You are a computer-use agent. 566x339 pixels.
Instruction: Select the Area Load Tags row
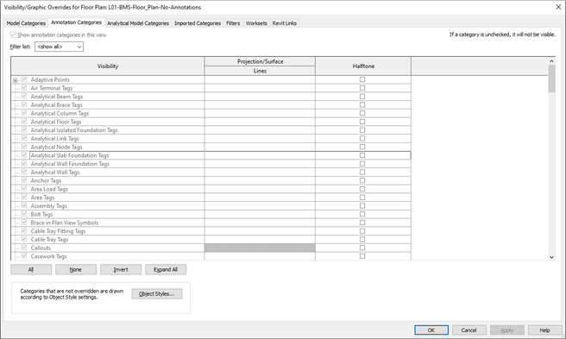tap(211, 189)
